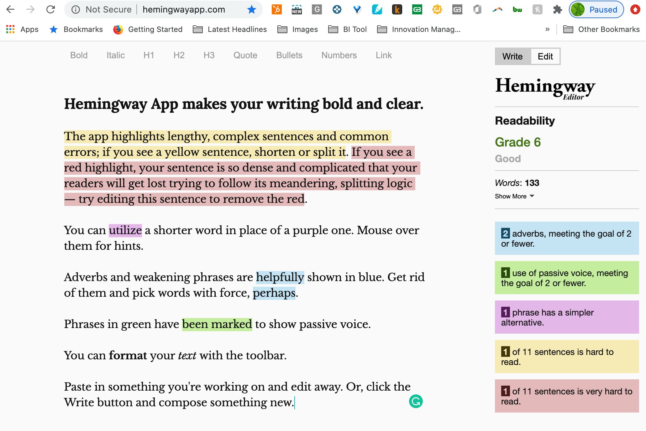The image size is (646, 431).
Task: Click the green highlighted phrase been marked
Action: click(x=217, y=324)
